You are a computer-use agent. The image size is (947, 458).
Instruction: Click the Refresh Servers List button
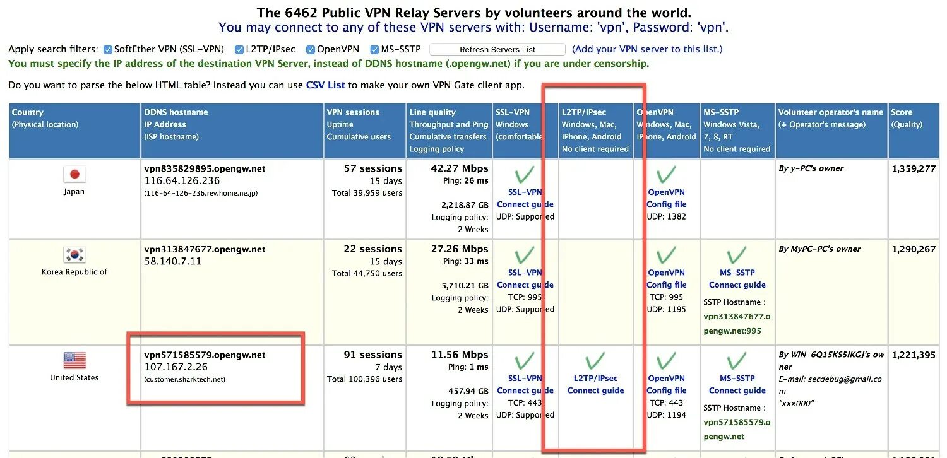497,49
